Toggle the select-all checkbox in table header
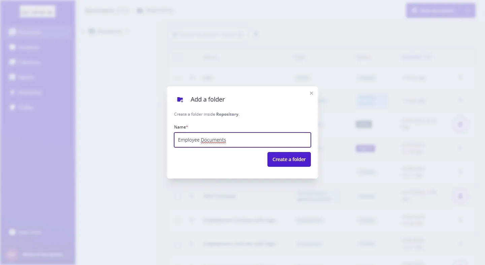The width and height of the screenshot is (485, 265). click(x=178, y=57)
